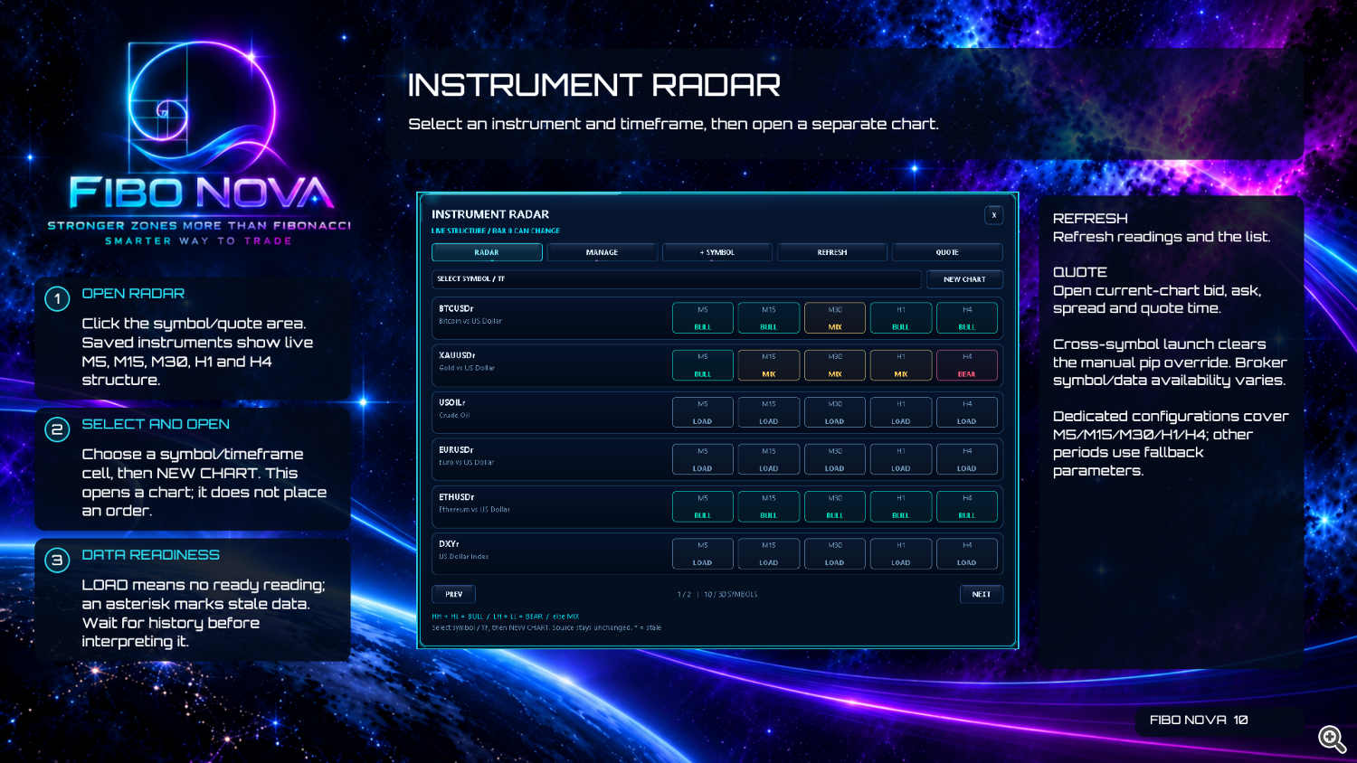The image size is (1357, 763).
Task: Click the NEW CHART button
Action: [x=964, y=279]
